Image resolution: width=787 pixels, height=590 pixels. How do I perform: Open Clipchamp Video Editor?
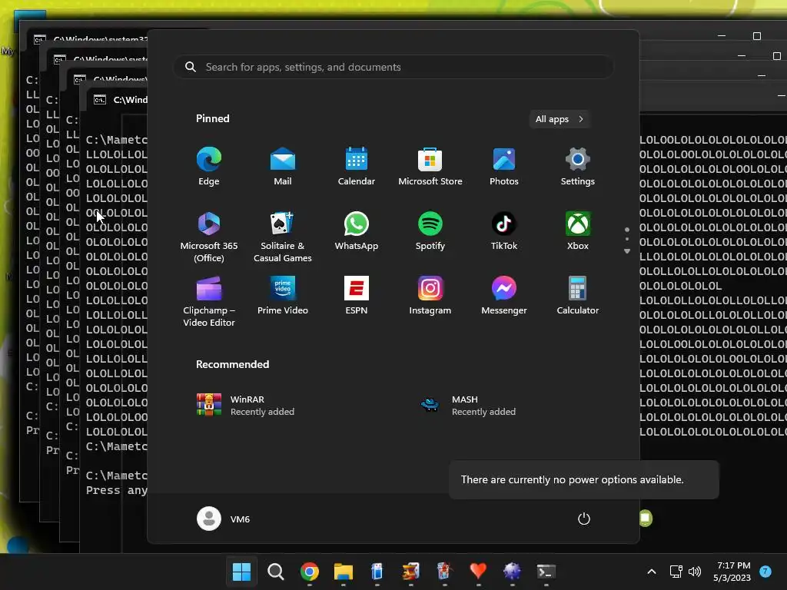coord(209,301)
